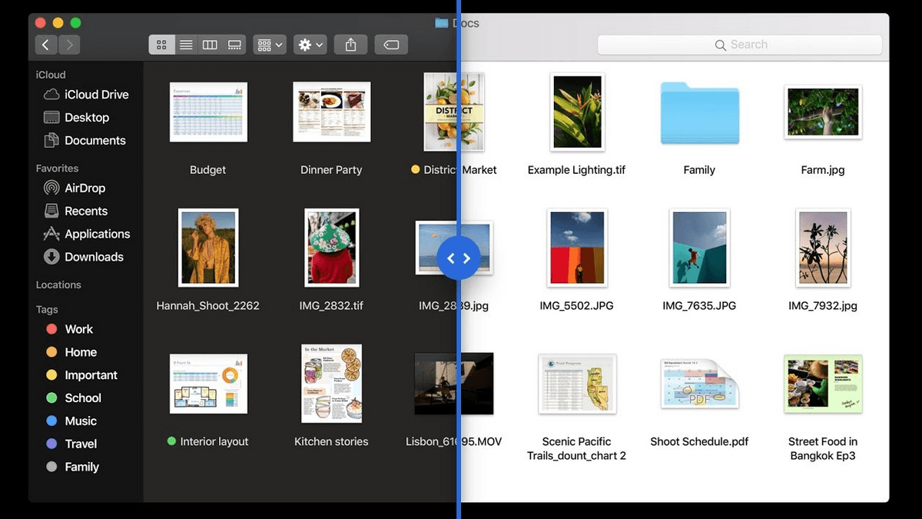Click the blue Music tag dot
The image size is (922, 519).
click(x=51, y=421)
